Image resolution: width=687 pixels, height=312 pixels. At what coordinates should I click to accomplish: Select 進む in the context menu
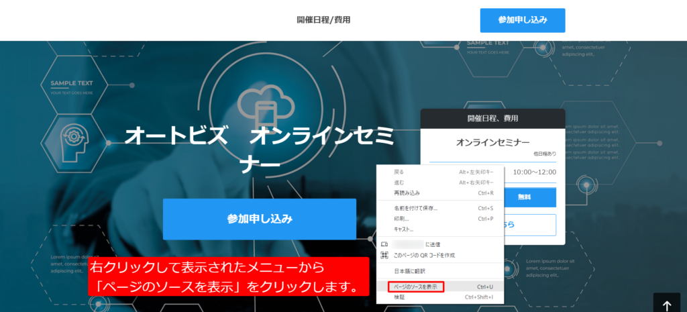point(440,183)
